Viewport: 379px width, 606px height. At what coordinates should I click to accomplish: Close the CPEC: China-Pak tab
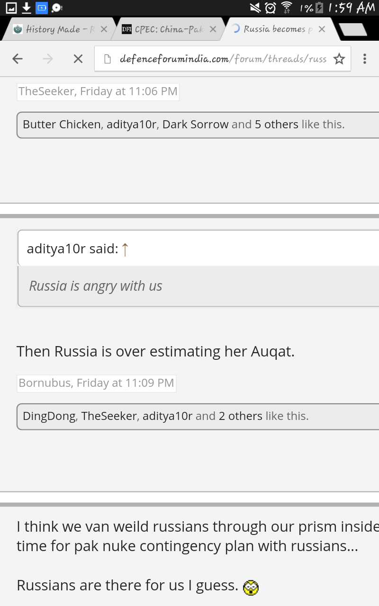click(x=213, y=29)
